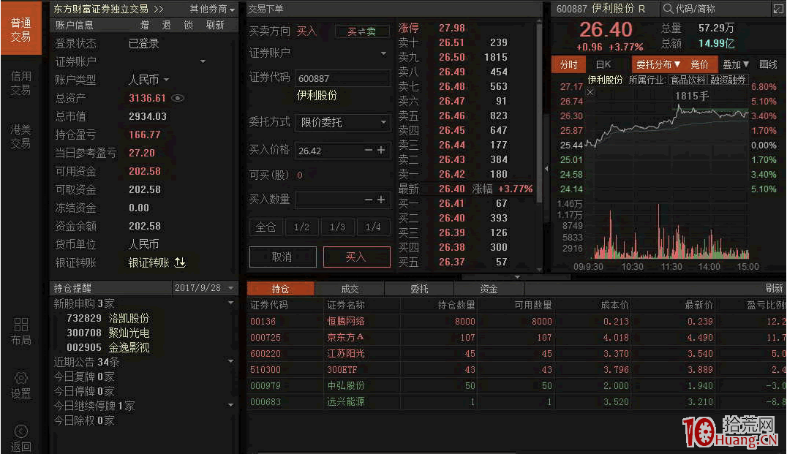
Task: Collapse the quote panel with the side arrow
Action: coord(546,169)
